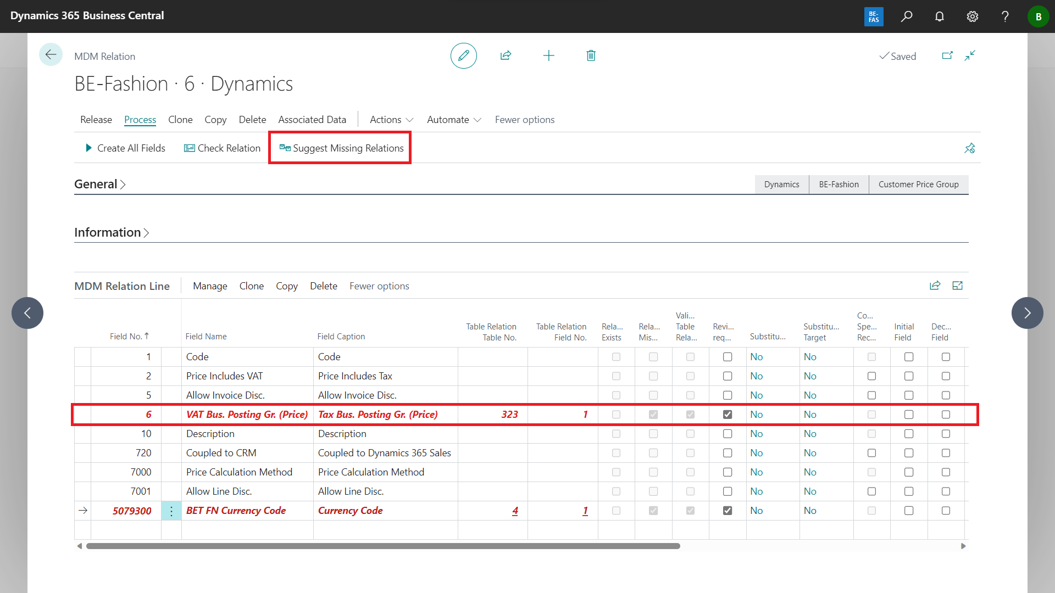Toggle Review required for BET FN Currency Code
Screen dimensions: 1055x593
click(x=728, y=511)
